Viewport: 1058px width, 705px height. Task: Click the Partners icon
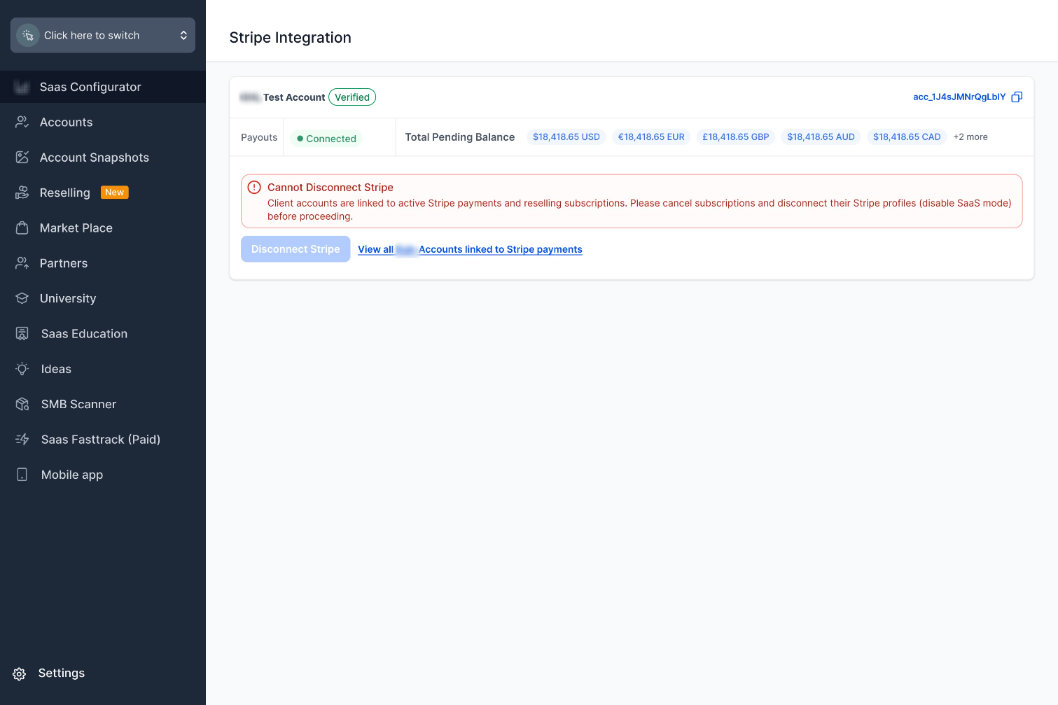click(22, 263)
